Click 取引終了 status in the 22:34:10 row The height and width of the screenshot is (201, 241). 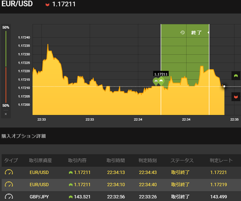(180, 184)
